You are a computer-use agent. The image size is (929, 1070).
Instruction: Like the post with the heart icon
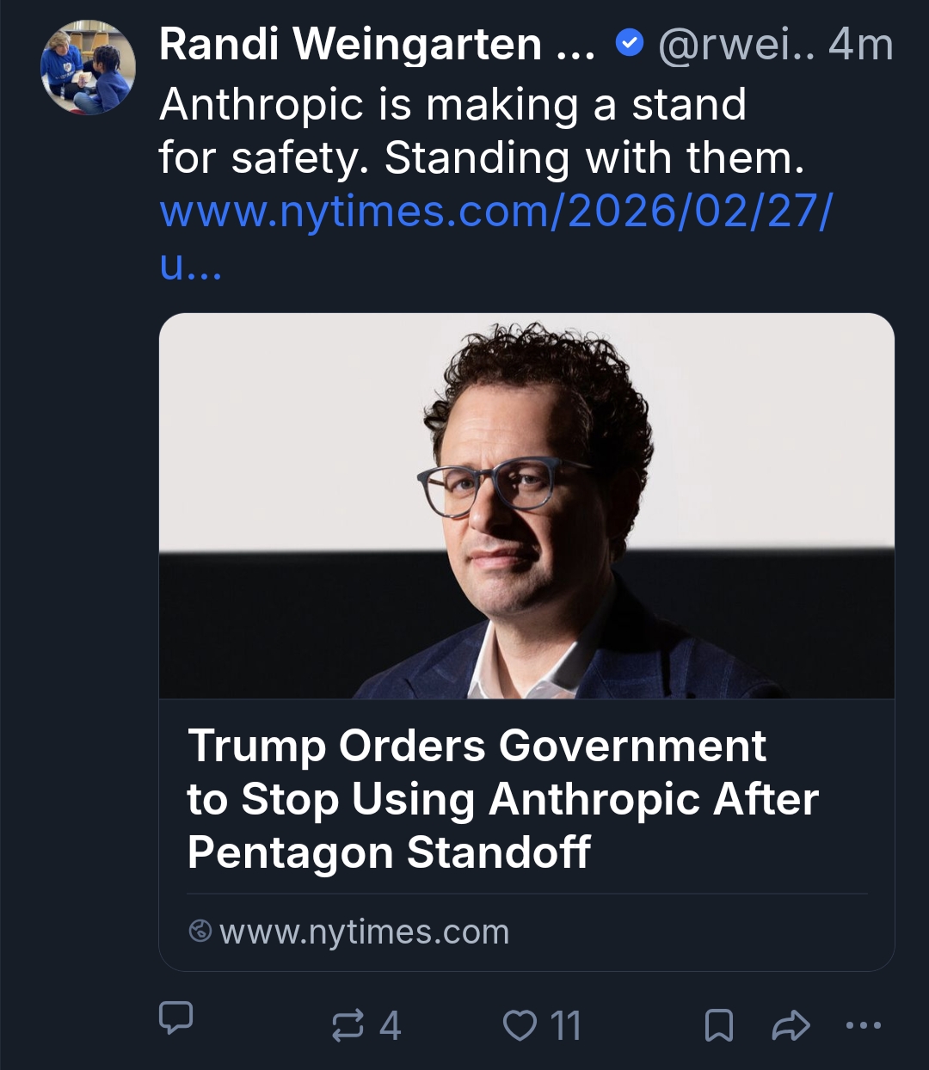click(x=520, y=1025)
